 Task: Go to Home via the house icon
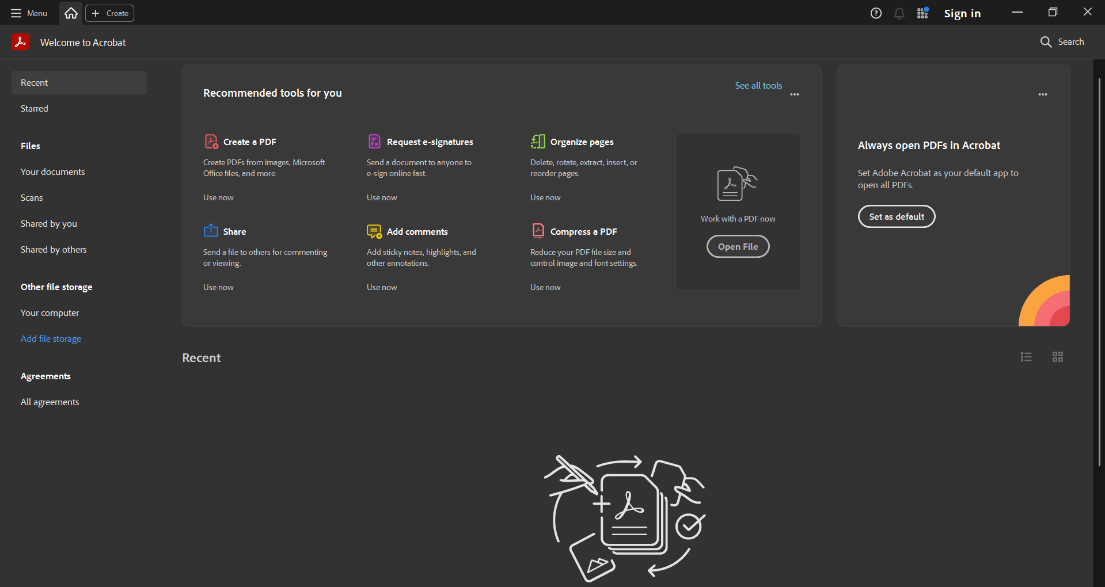[x=71, y=13]
